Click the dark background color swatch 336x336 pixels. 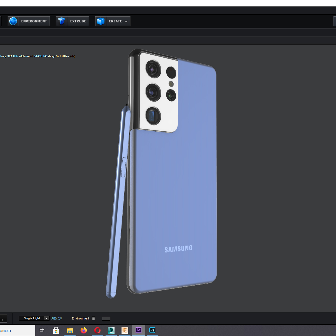point(106,319)
